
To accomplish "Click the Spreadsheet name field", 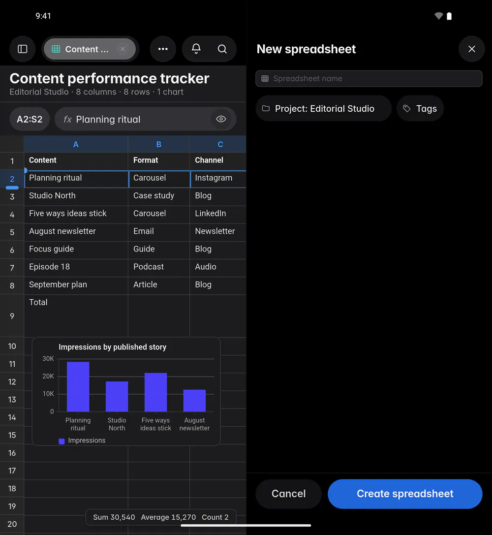I will [x=369, y=78].
